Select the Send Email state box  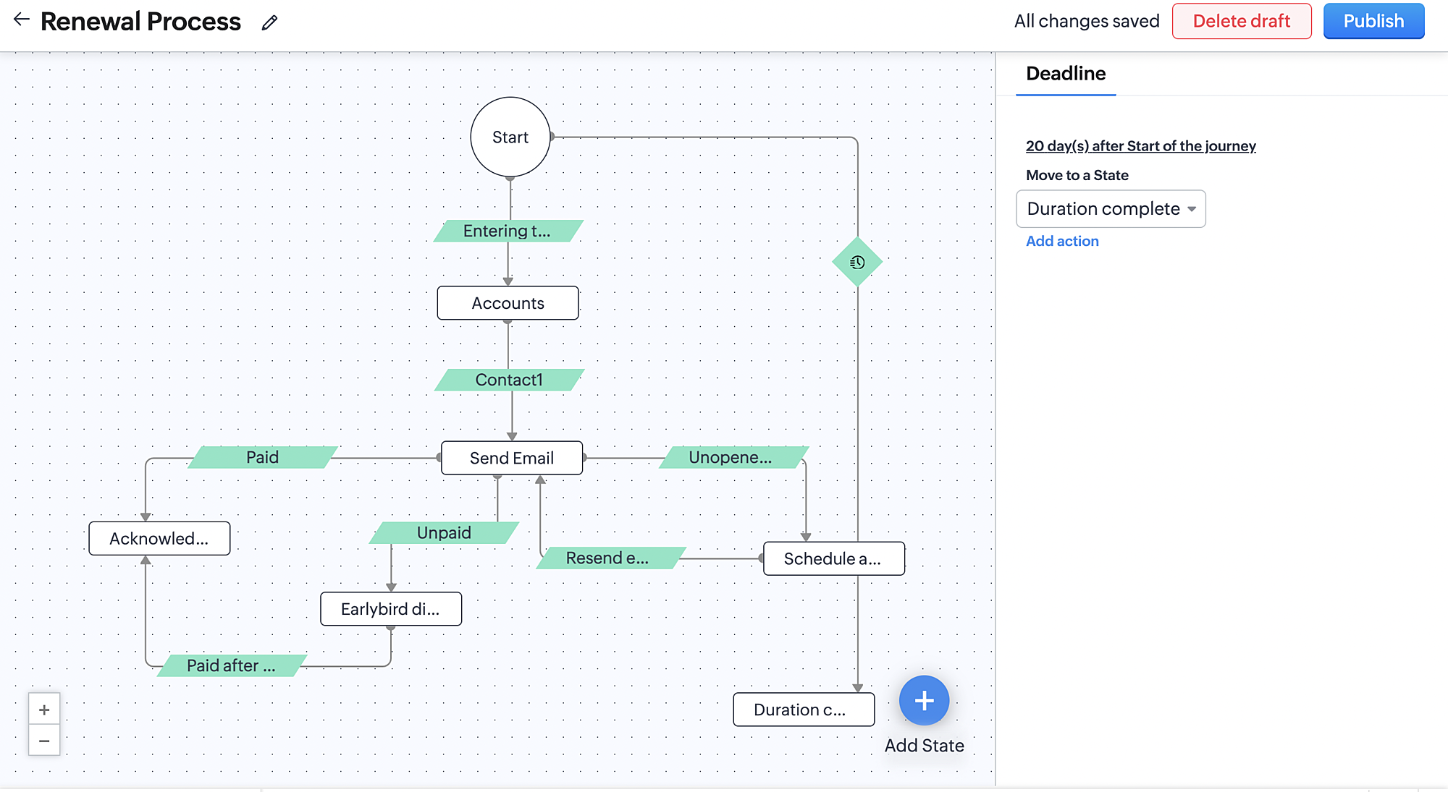coord(512,458)
